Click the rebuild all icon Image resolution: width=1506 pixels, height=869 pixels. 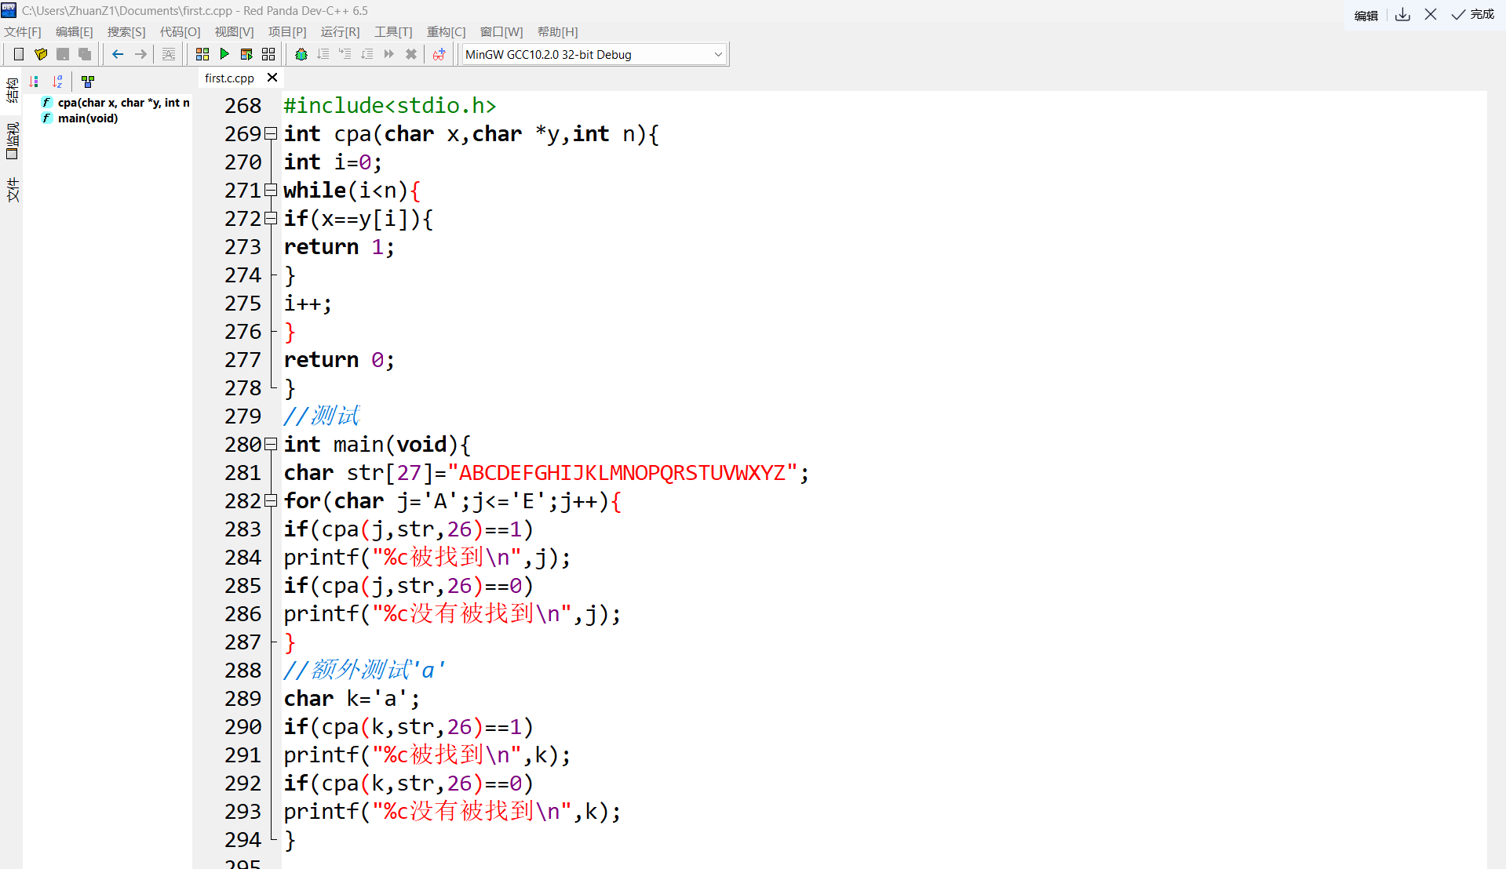coord(268,54)
